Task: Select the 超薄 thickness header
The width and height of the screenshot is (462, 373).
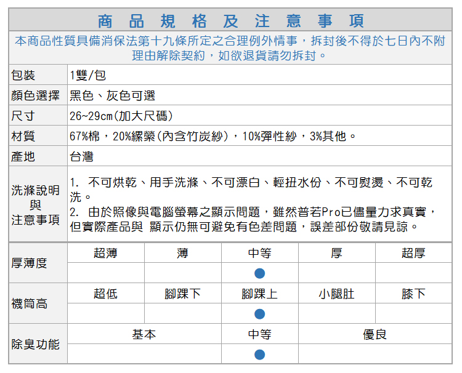Action: [105, 253]
